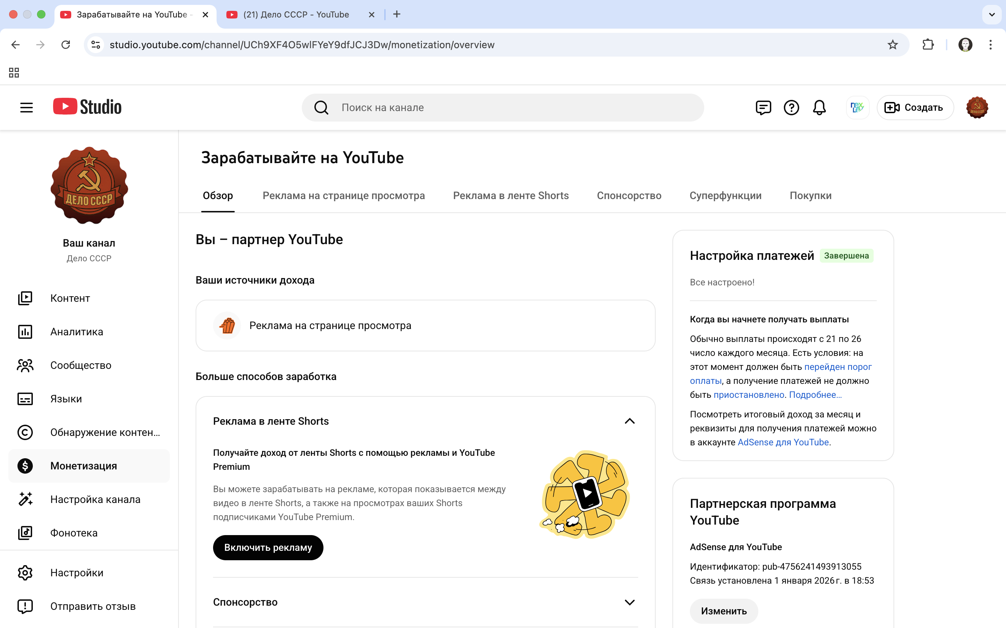Open the browser tab list dropdown

(992, 15)
